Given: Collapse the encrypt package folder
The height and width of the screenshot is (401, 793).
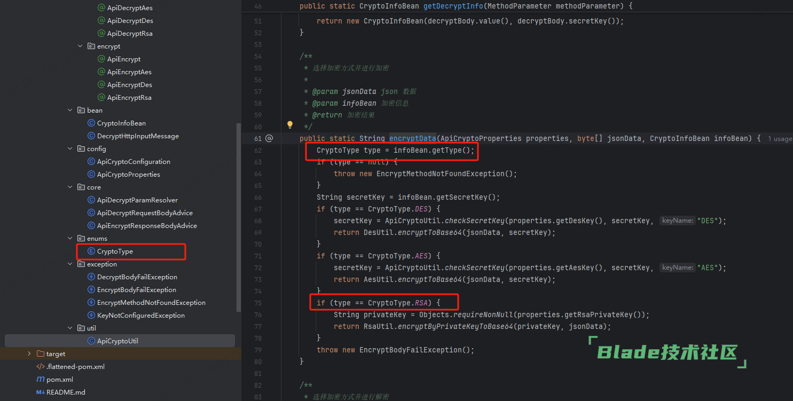Looking at the screenshot, I should tap(81, 46).
